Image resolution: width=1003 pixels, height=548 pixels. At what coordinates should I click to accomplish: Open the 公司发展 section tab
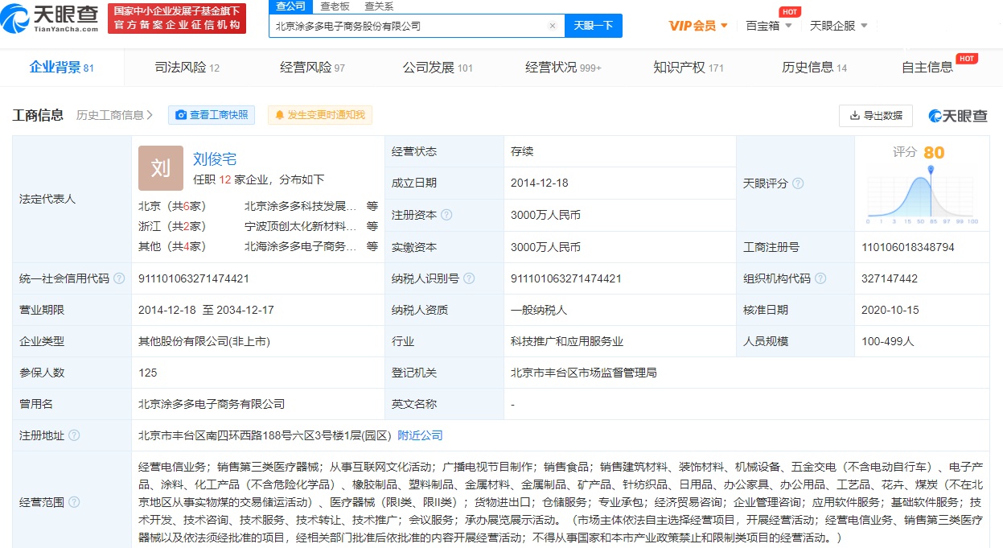(x=438, y=68)
